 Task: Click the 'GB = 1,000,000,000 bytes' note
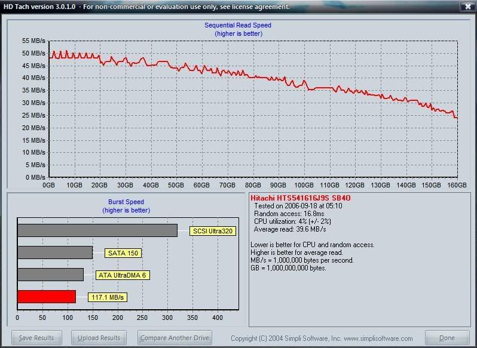coord(288,268)
